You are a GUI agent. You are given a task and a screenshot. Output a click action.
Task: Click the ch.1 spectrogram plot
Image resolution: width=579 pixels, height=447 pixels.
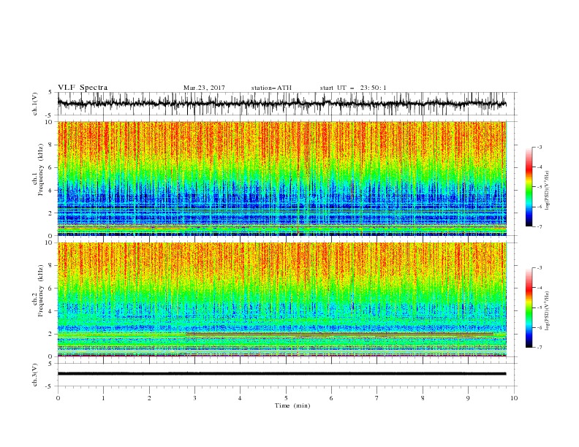[x=281, y=178]
